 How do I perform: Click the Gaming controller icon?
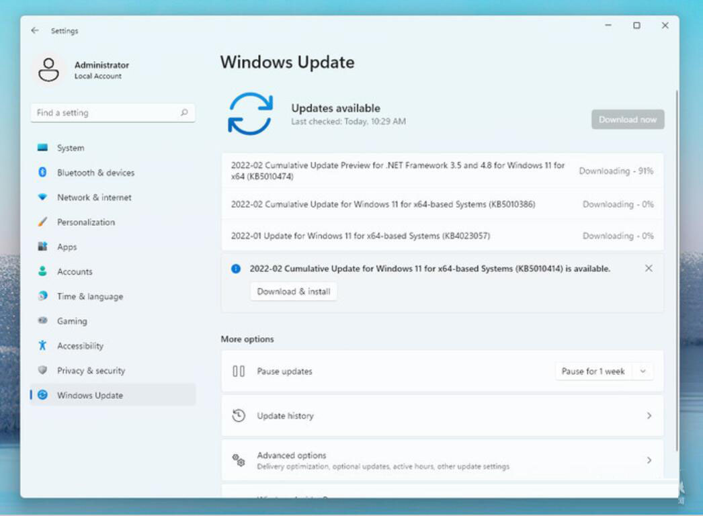42,321
